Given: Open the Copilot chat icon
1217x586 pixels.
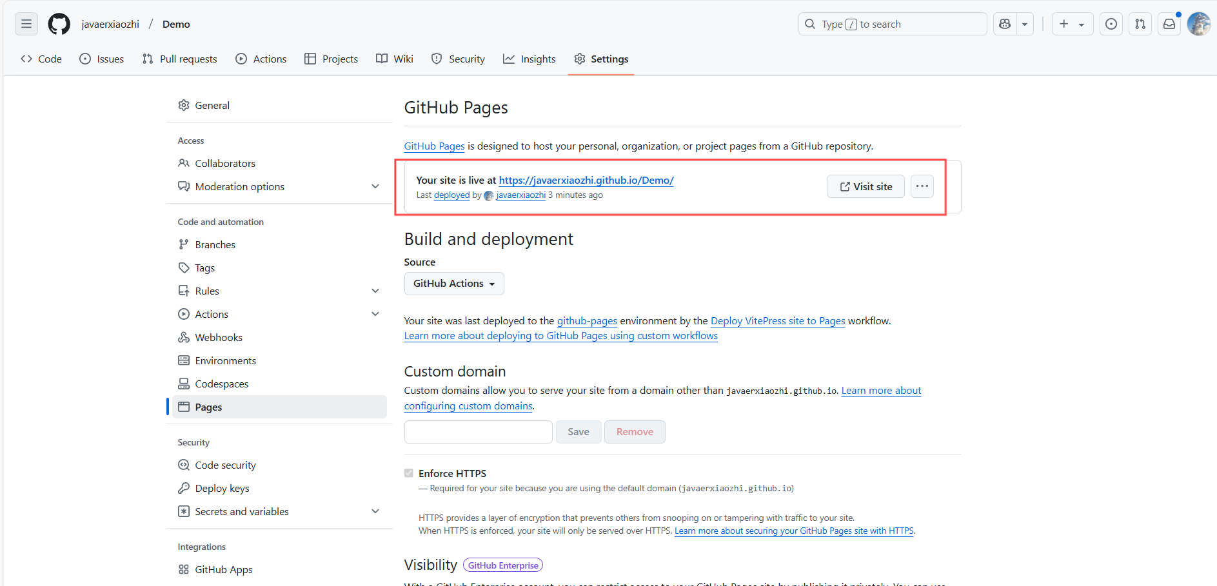Looking at the screenshot, I should point(1004,24).
